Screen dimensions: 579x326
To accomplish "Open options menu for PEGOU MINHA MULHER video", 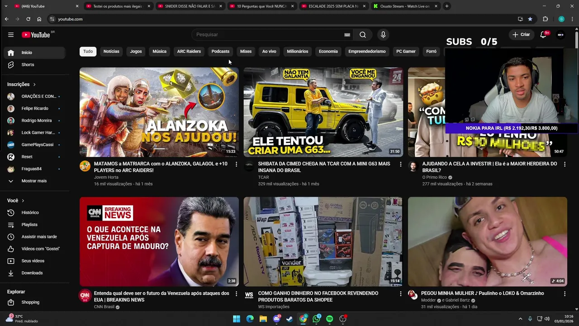I will click(x=565, y=293).
